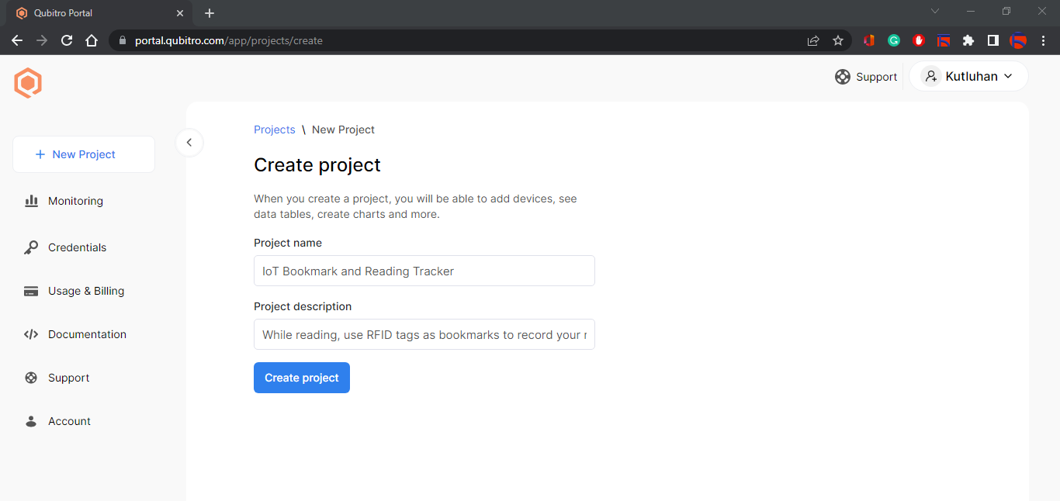The width and height of the screenshot is (1060, 501).
Task: Open the Kutluhan user dropdown
Action: coord(968,76)
